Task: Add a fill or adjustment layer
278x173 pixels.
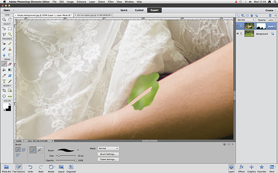Action: point(243,15)
